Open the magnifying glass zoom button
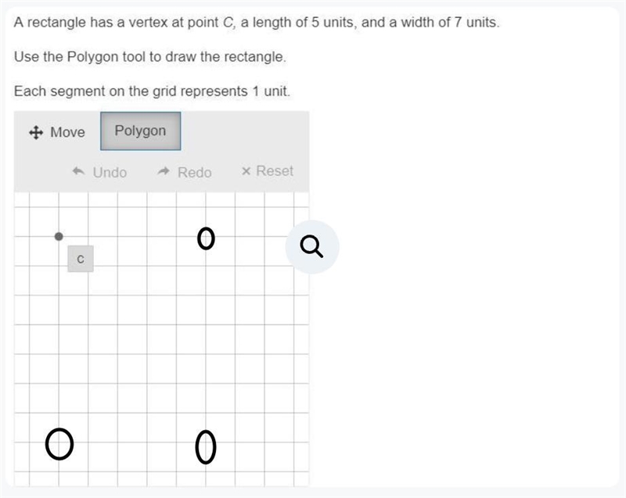 point(311,247)
